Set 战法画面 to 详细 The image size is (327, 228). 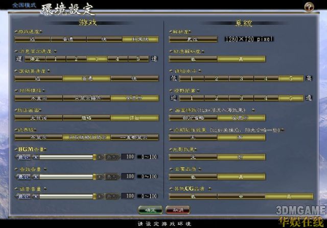[135, 118]
